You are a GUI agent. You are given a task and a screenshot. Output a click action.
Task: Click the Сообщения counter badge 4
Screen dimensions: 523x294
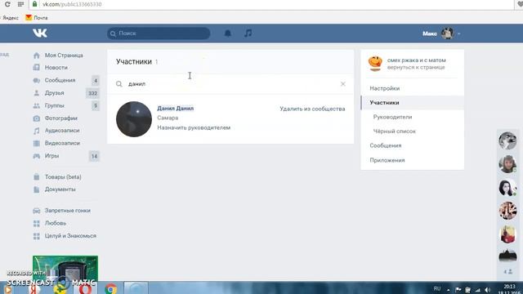(x=96, y=81)
